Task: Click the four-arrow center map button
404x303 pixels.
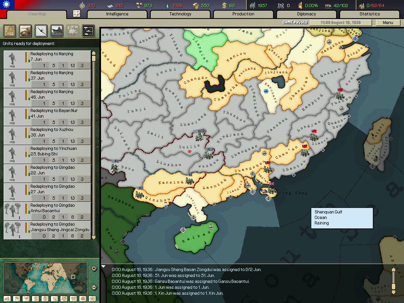Action: tap(77, 13)
